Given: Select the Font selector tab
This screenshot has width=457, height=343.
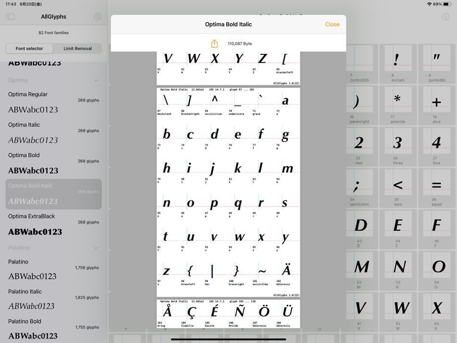Looking at the screenshot, I should pyautogui.click(x=29, y=49).
